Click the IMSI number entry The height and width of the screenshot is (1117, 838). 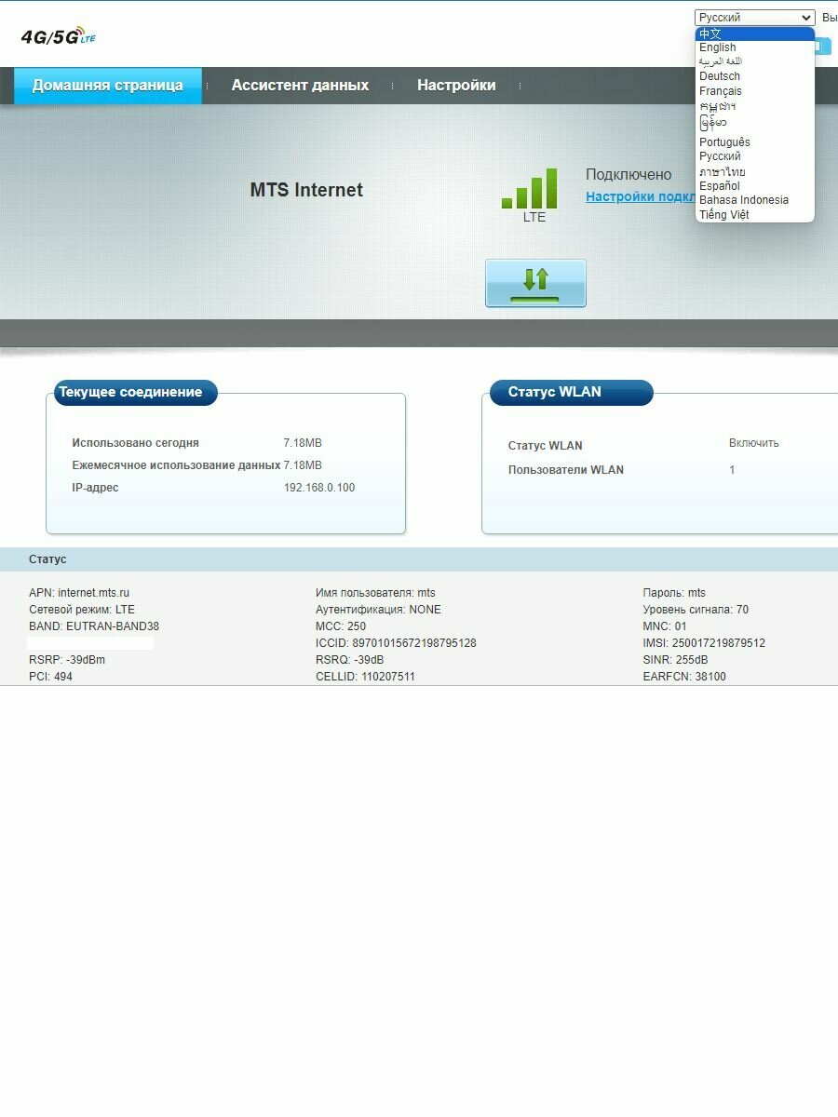704,643
